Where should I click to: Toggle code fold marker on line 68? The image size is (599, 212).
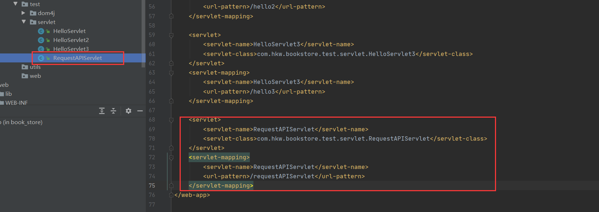click(x=171, y=120)
